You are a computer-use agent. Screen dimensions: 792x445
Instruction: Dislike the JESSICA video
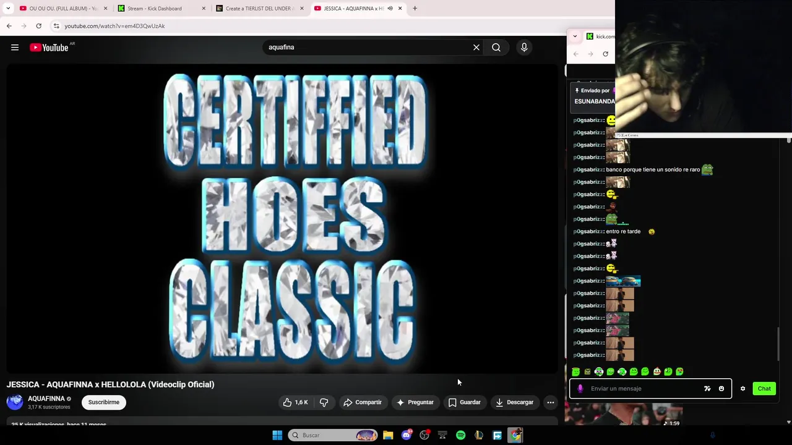324,402
